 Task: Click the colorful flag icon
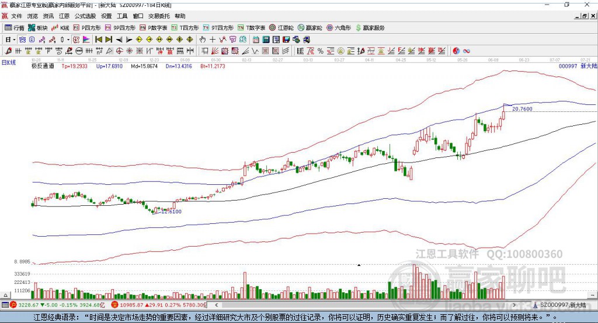86,40
